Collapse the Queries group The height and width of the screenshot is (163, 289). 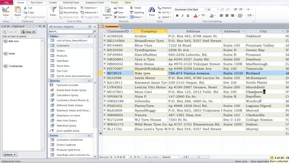click(x=89, y=81)
